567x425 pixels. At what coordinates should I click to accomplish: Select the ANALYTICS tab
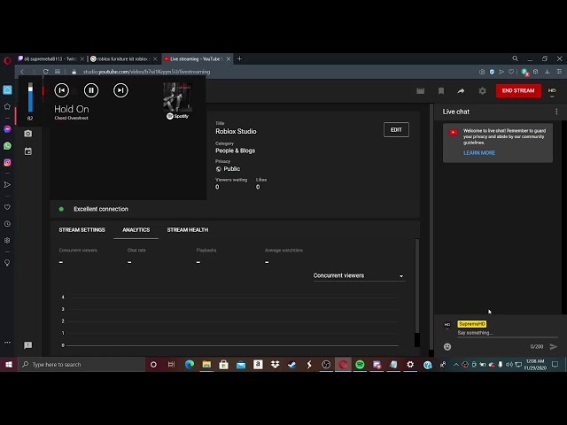tap(136, 230)
